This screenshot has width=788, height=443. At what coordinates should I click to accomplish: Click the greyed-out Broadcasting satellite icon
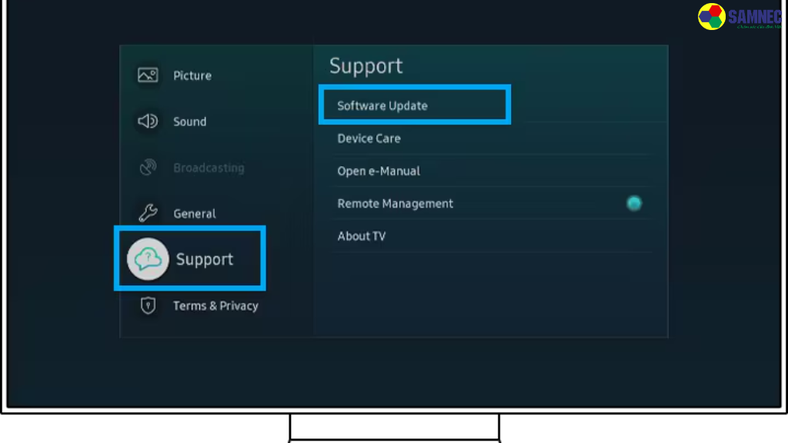(147, 168)
